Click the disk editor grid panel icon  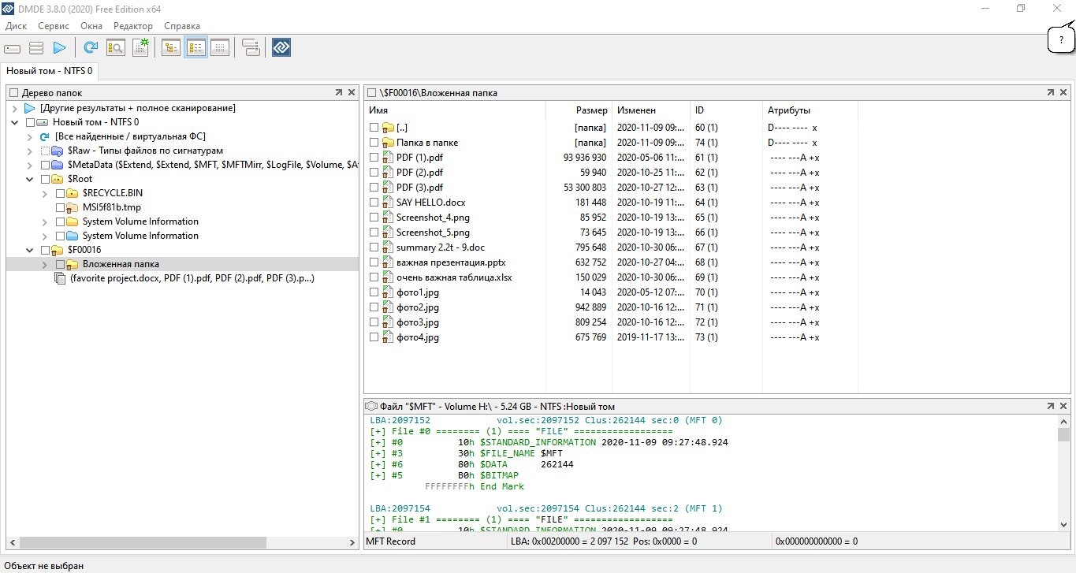coord(220,48)
